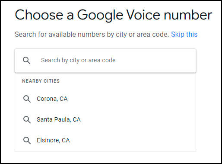Click the word "Voice" in the page heading
Viewport: 222px width, 164px height.
click(143, 15)
